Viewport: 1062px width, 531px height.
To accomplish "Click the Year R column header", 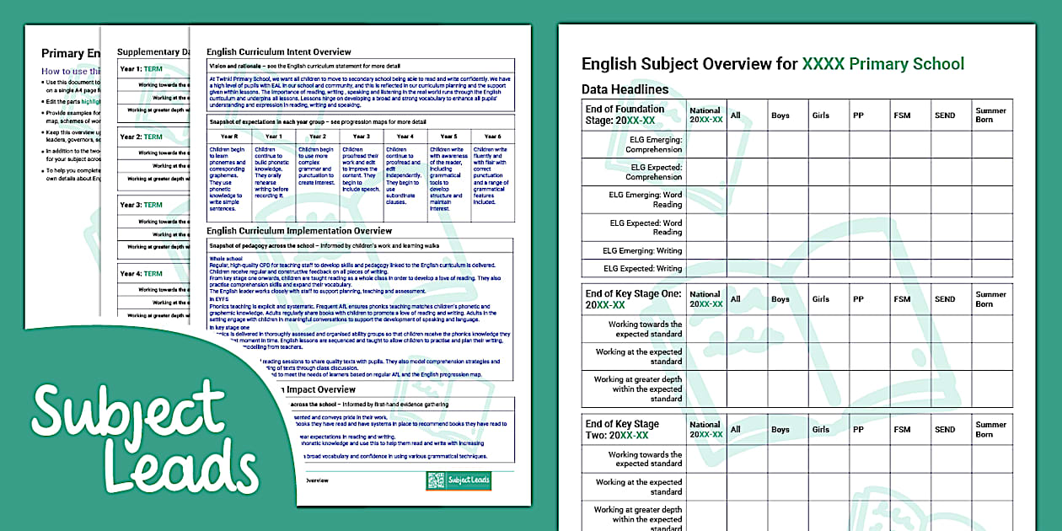I will [229, 137].
